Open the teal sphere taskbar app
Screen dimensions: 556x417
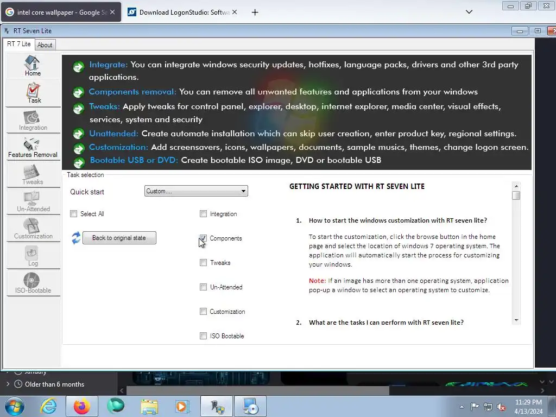tap(116, 406)
